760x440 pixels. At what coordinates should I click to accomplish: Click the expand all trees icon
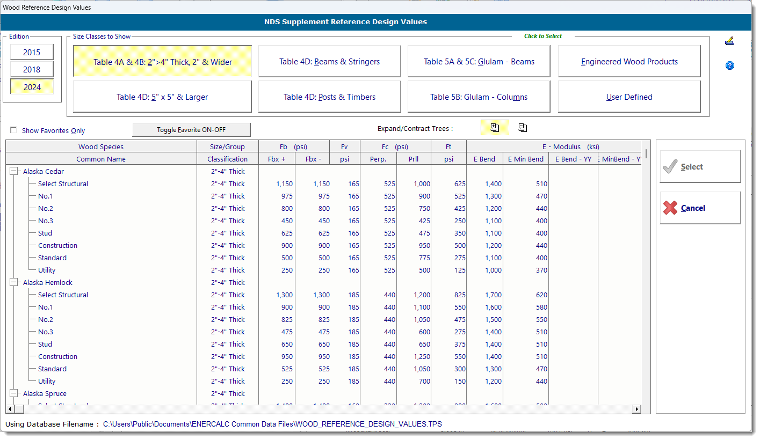(x=495, y=128)
